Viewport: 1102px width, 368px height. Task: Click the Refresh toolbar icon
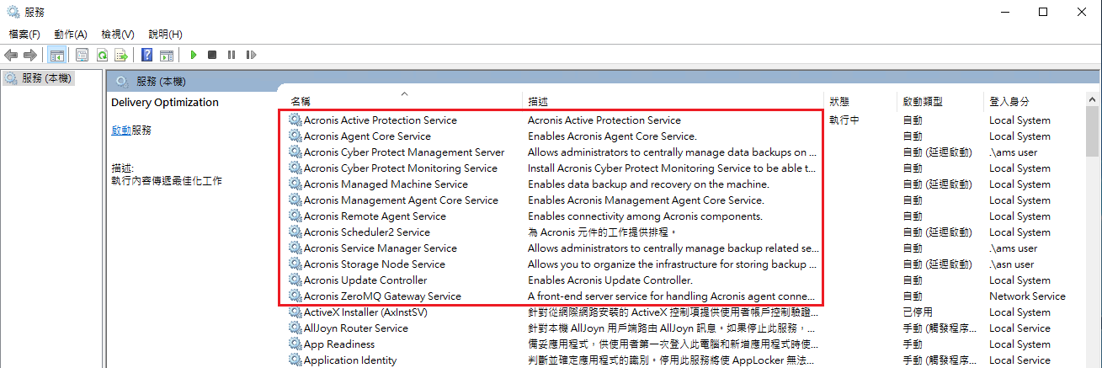(102, 55)
